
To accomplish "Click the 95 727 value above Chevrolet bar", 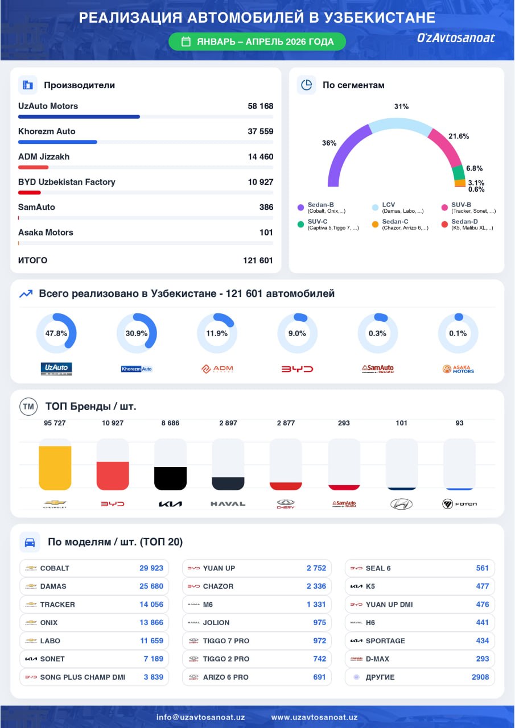I will click(55, 423).
